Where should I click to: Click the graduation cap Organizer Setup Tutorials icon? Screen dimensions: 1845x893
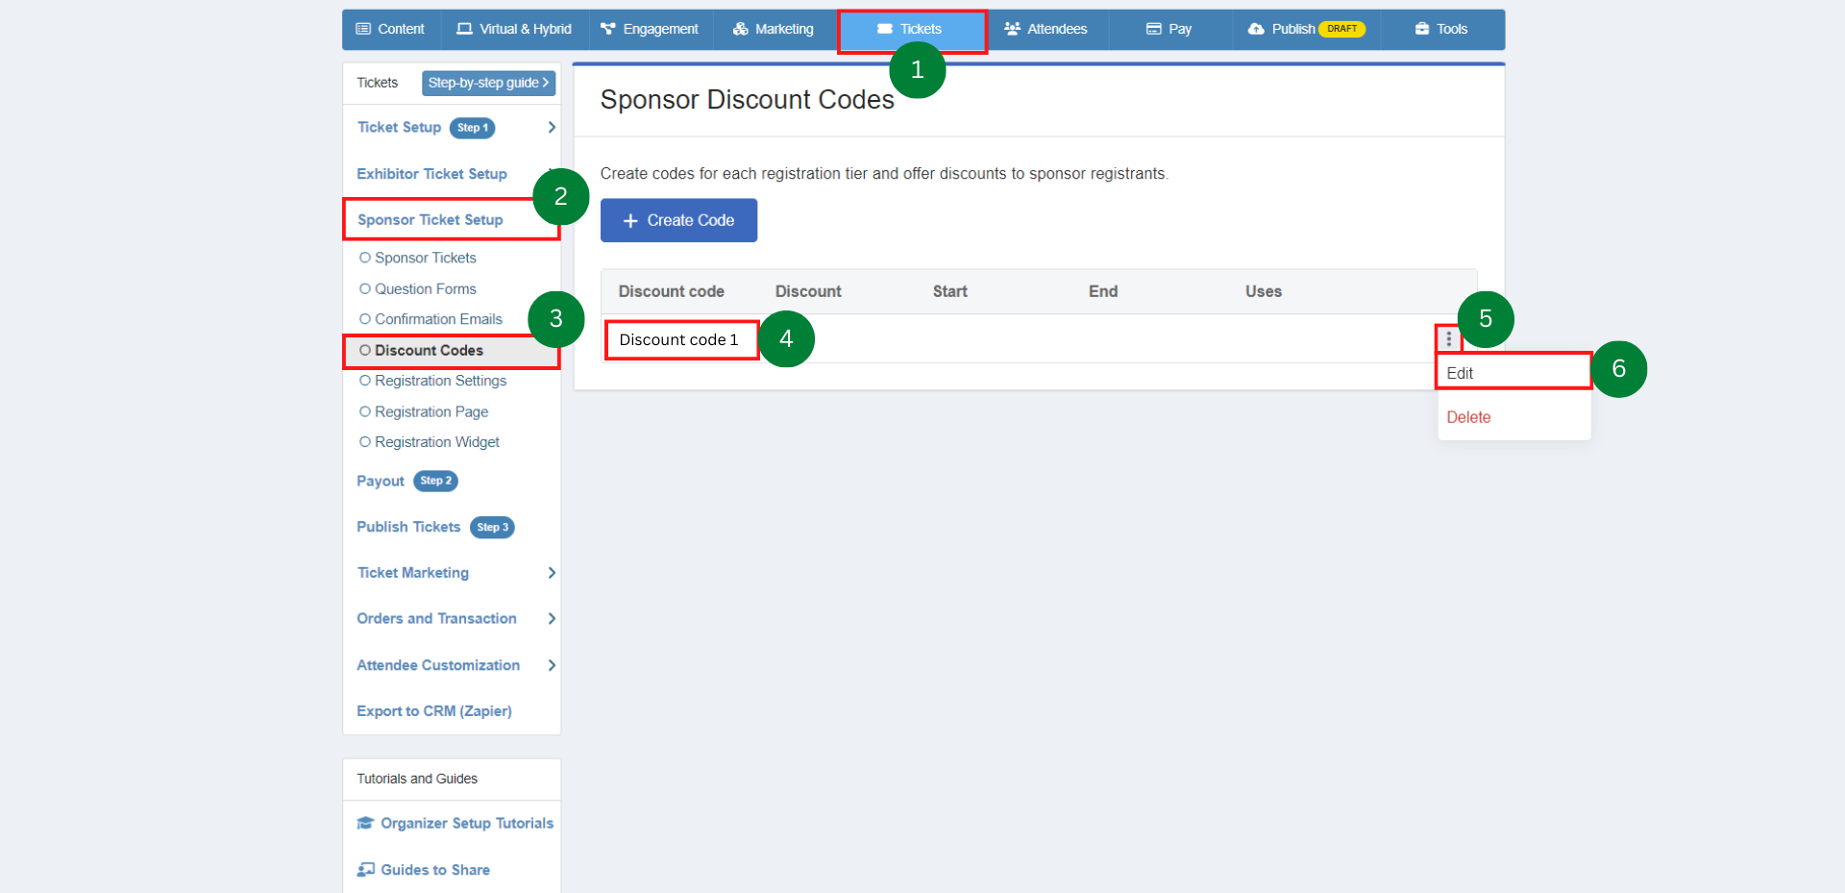[365, 823]
